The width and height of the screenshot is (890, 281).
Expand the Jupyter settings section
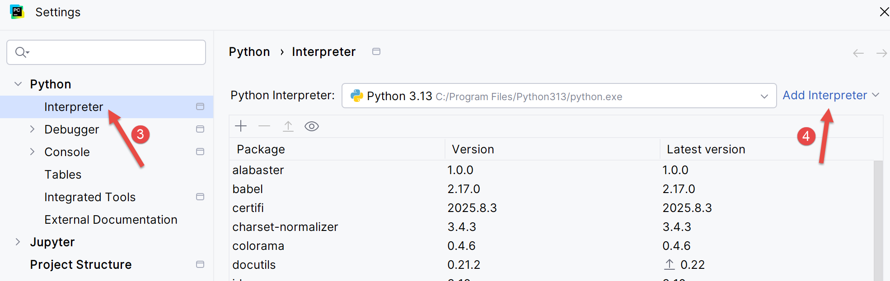(x=18, y=242)
